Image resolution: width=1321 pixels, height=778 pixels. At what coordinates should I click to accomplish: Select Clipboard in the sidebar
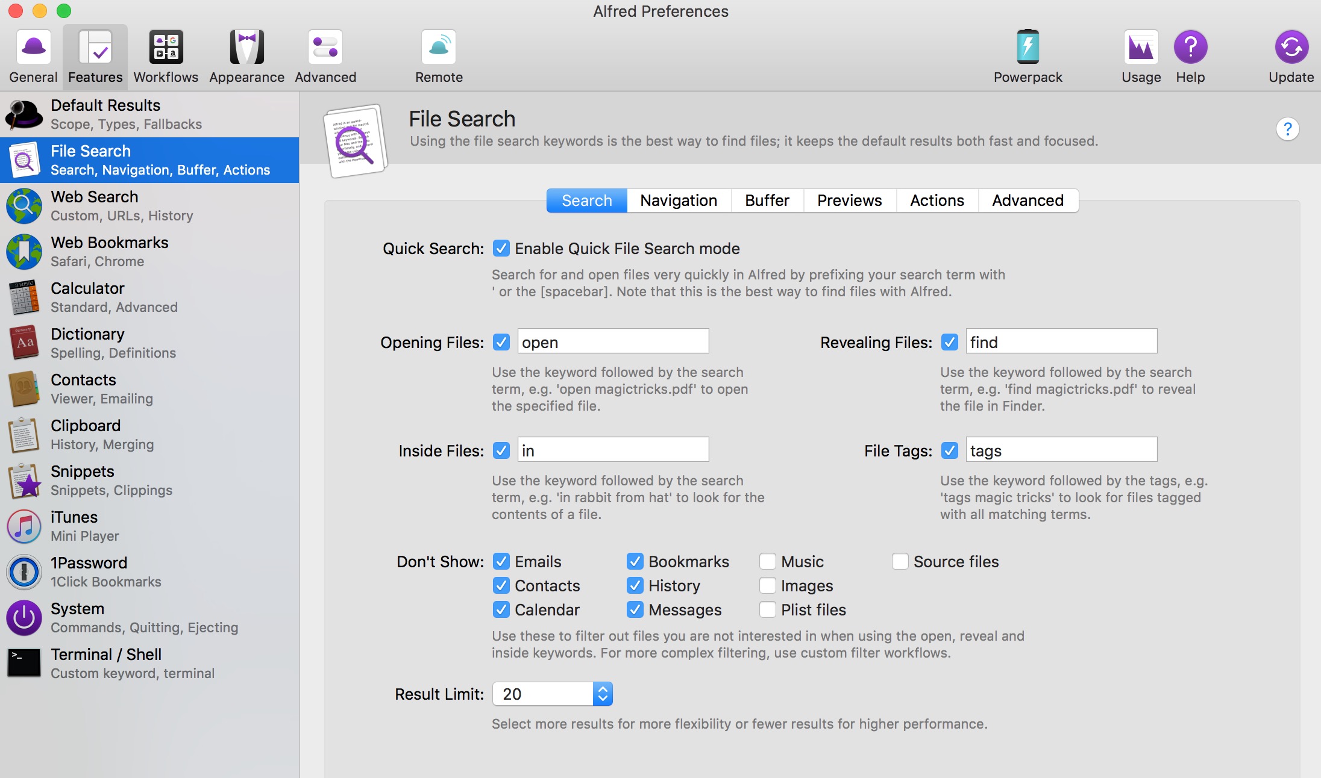pos(149,435)
